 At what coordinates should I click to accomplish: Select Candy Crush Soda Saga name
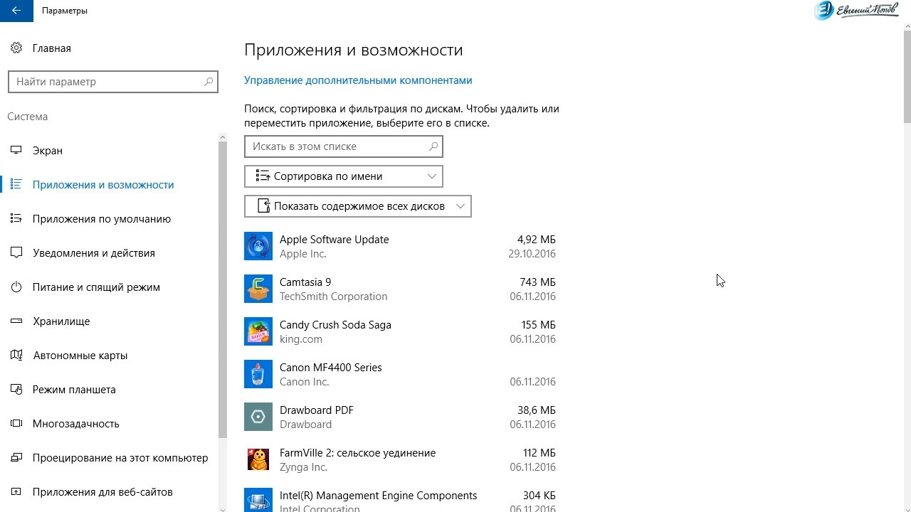(335, 325)
